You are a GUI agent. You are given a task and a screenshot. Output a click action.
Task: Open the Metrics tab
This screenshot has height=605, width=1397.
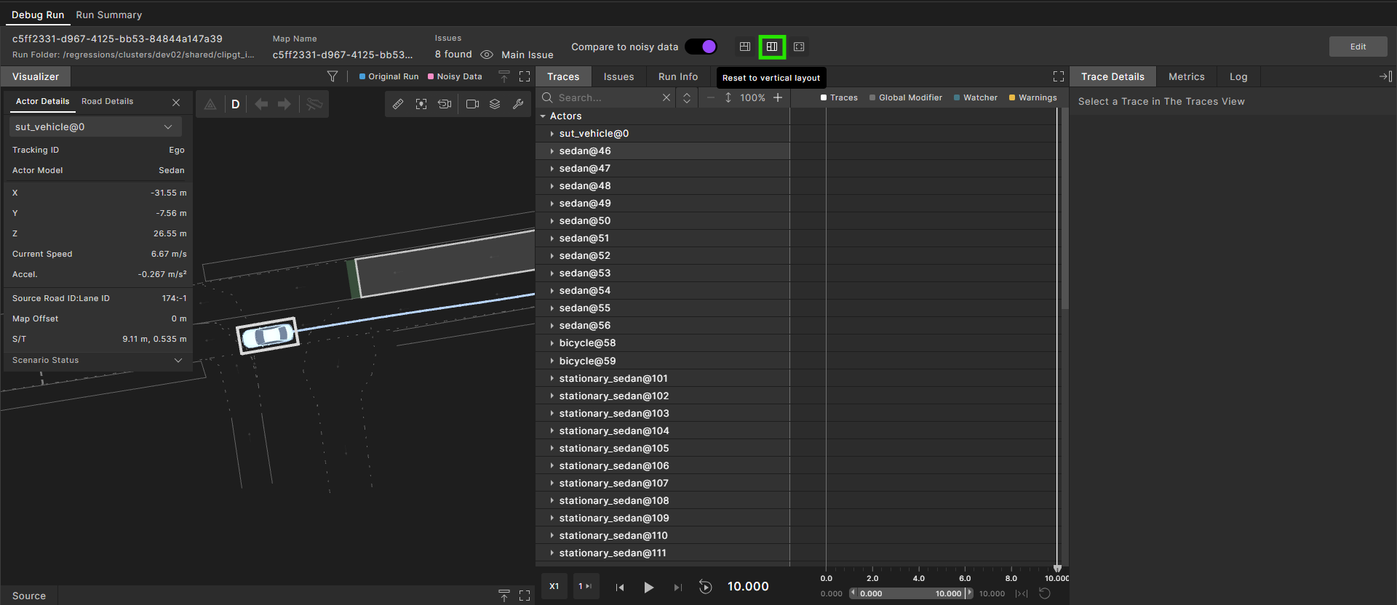[1186, 76]
